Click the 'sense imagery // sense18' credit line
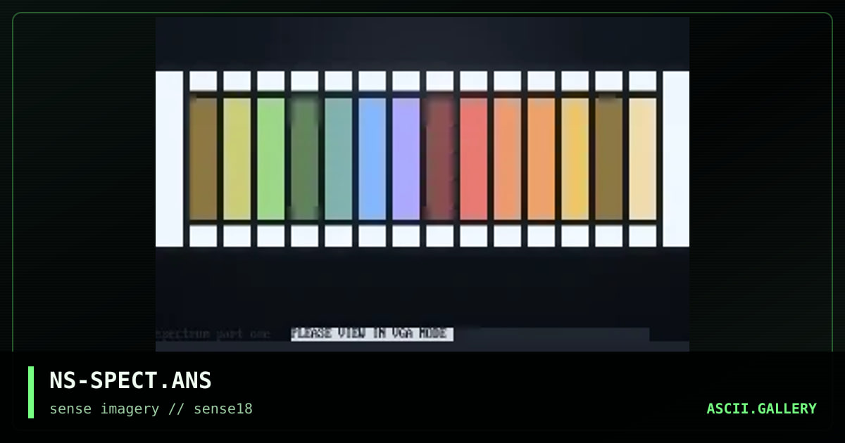Screen dimensions: 845x443 tap(151, 409)
